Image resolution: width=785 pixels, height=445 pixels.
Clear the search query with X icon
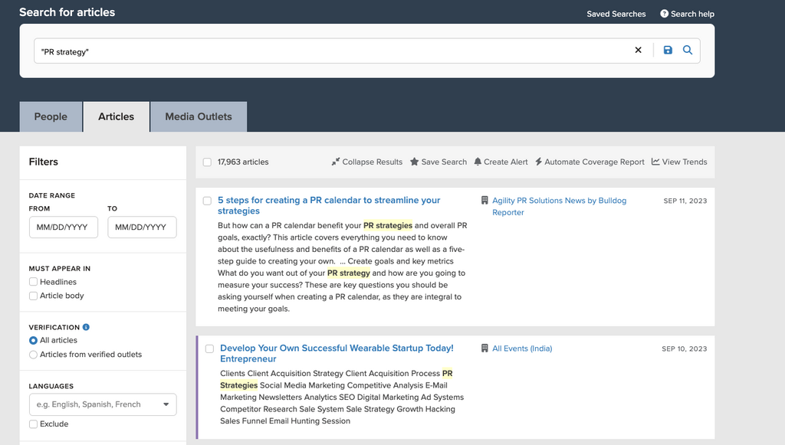click(638, 51)
